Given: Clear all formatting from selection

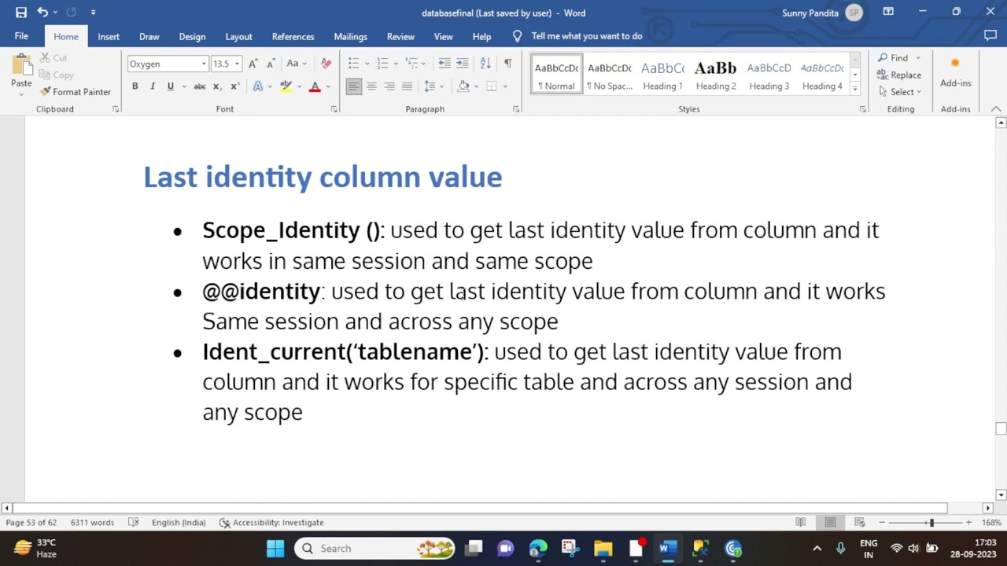Looking at the screenshot, I should 326,64.
